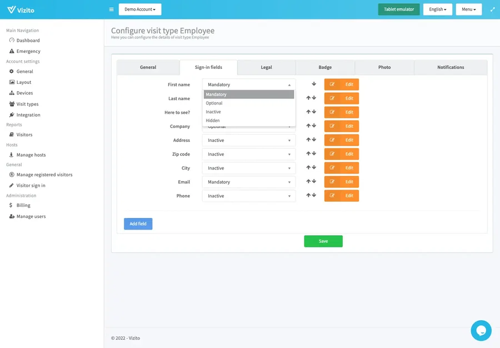Choose Hidden option from dropdown list

[x=213, y=121]
